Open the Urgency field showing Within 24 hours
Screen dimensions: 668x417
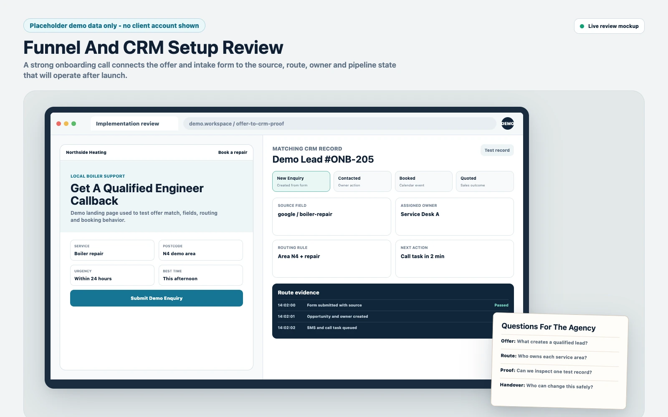[112, 275]
